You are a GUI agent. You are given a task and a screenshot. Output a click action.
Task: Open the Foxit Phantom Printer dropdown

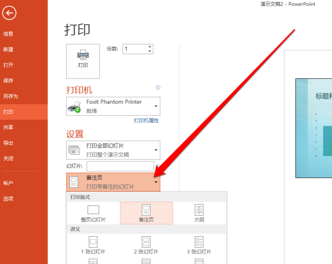click(113, 106)
